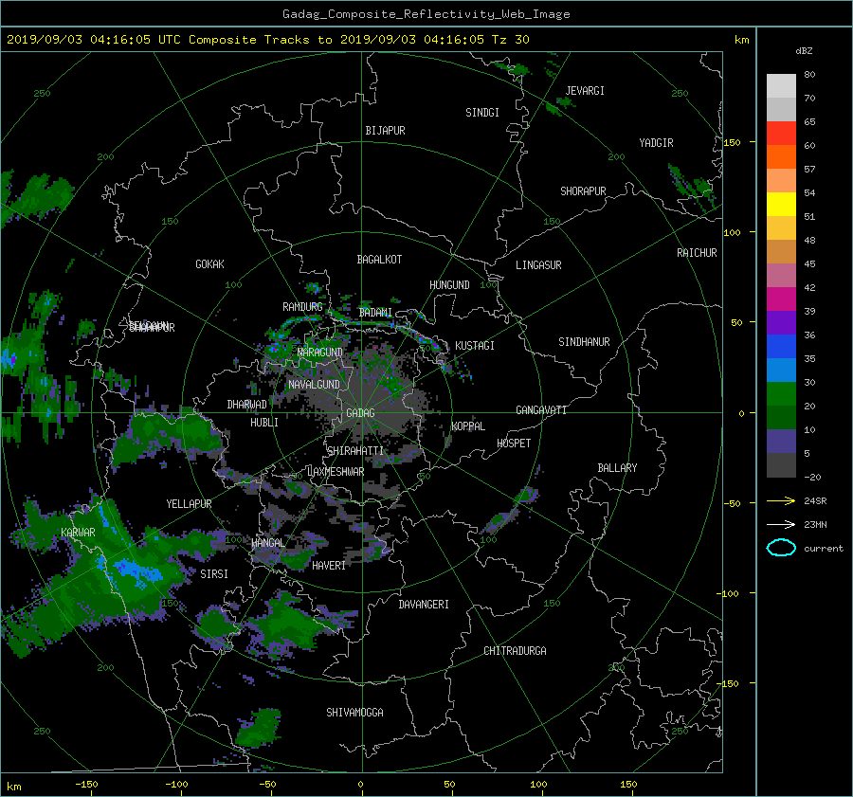Click the cyan 'current' ellipse legend icon
The image size is (853, 797).
click(x=781, y=548)
